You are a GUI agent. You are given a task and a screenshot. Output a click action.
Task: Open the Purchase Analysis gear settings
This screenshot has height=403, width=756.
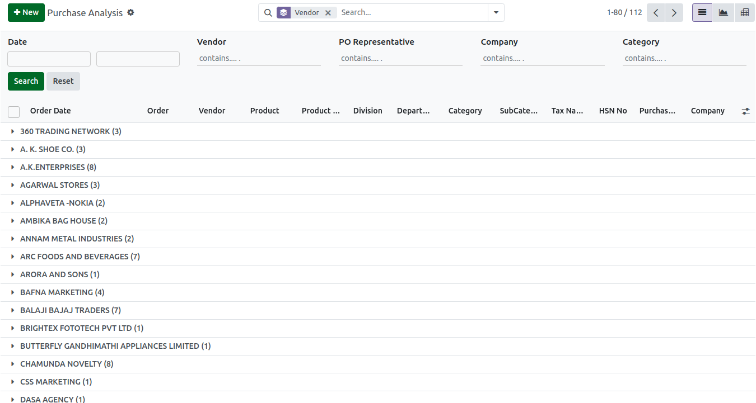click(130, 12)
